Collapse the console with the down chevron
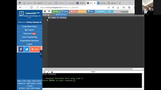Image resolution: width=161 pixels, height=90 pixels. point(44,72)
